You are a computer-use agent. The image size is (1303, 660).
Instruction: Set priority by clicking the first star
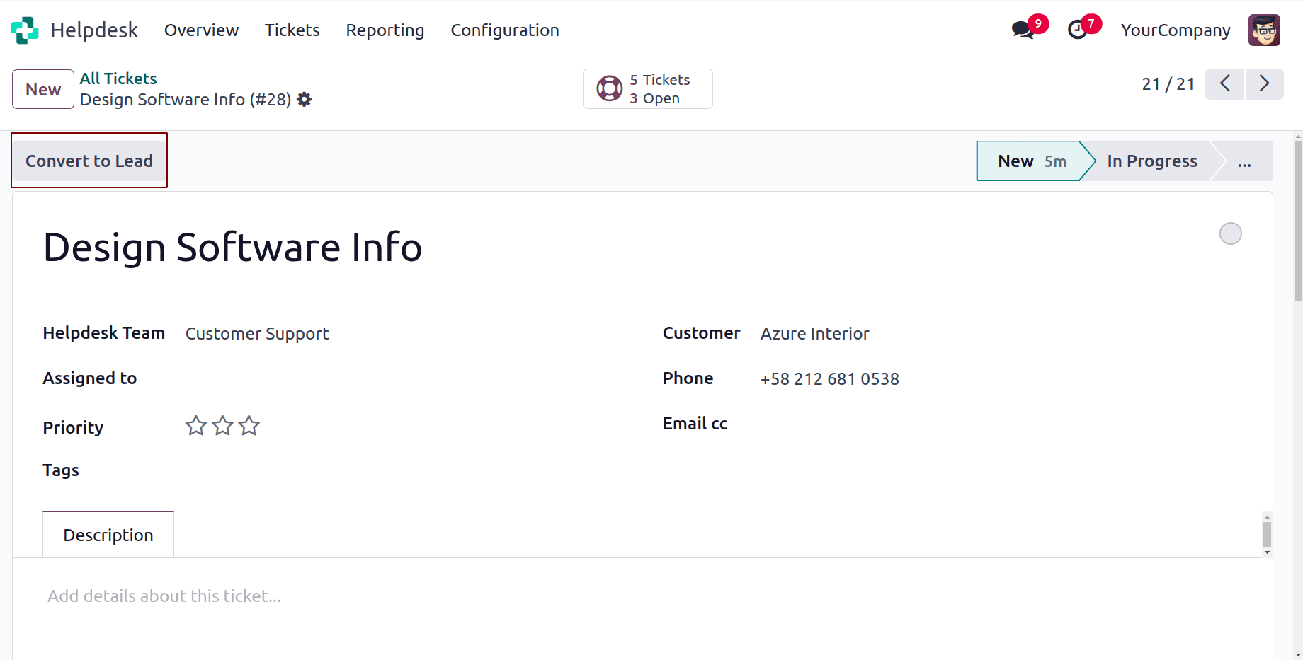click(195, 425)
